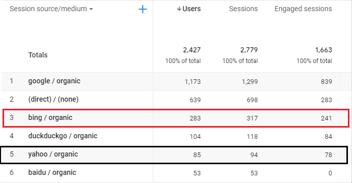Click the baidu / organic source
The width and height of the screenshot is (352, 183).
(52, 173)
